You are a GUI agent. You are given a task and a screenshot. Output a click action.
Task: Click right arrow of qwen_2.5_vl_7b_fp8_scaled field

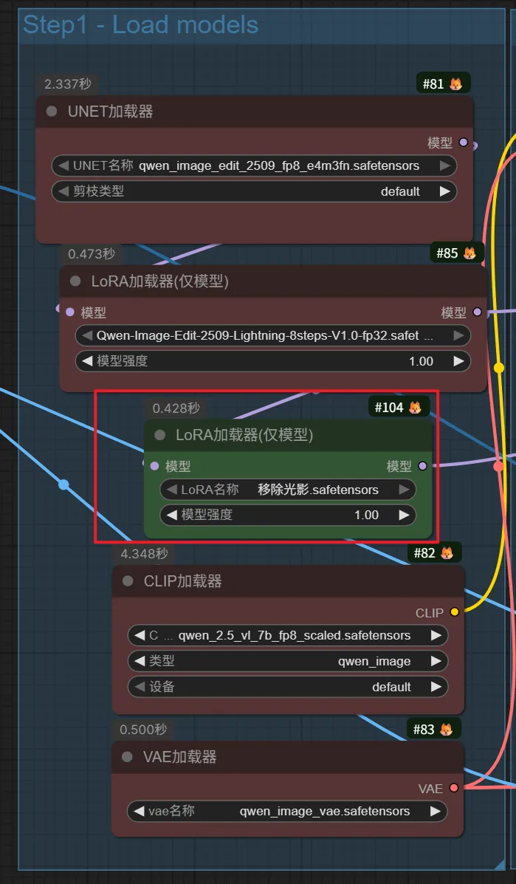[x=436, y=635]
